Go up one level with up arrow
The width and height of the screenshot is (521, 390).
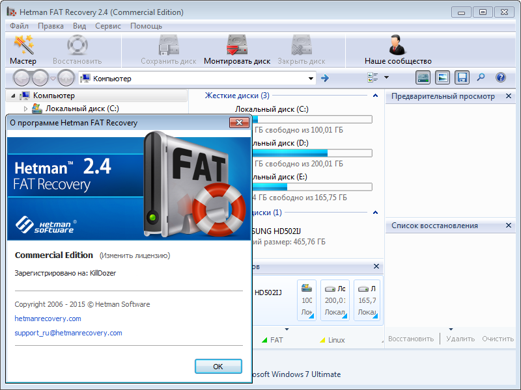pyautogui.click(x=66, y=78)
